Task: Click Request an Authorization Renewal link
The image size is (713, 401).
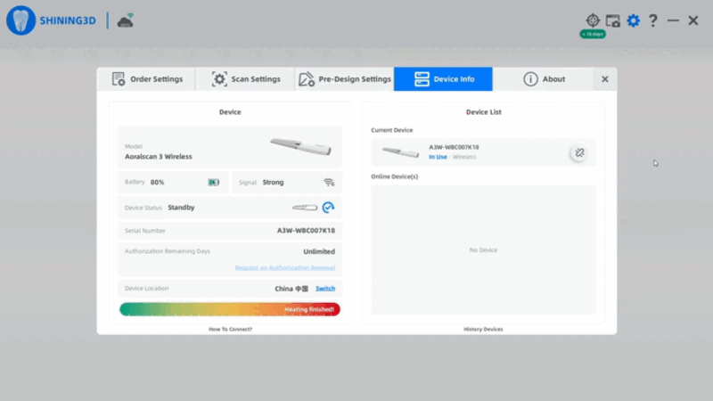Action: [x=285, y=268]
